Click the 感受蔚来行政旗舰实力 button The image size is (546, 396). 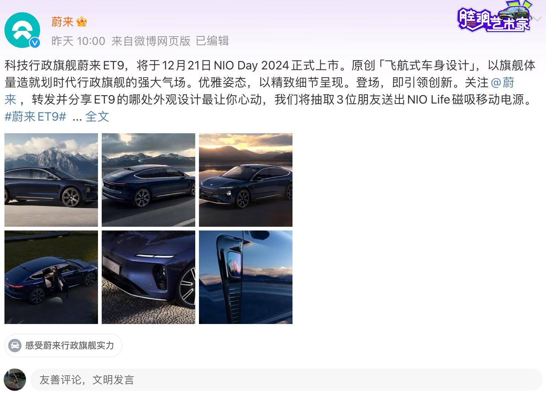pyautogui.click(x=63, y=346)
